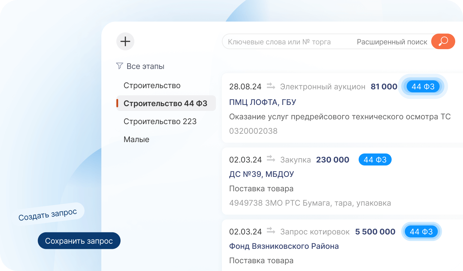The width and height of the screenshot is (463, 271).
Task: Click the price 230 000
Action: click(333, 160)
